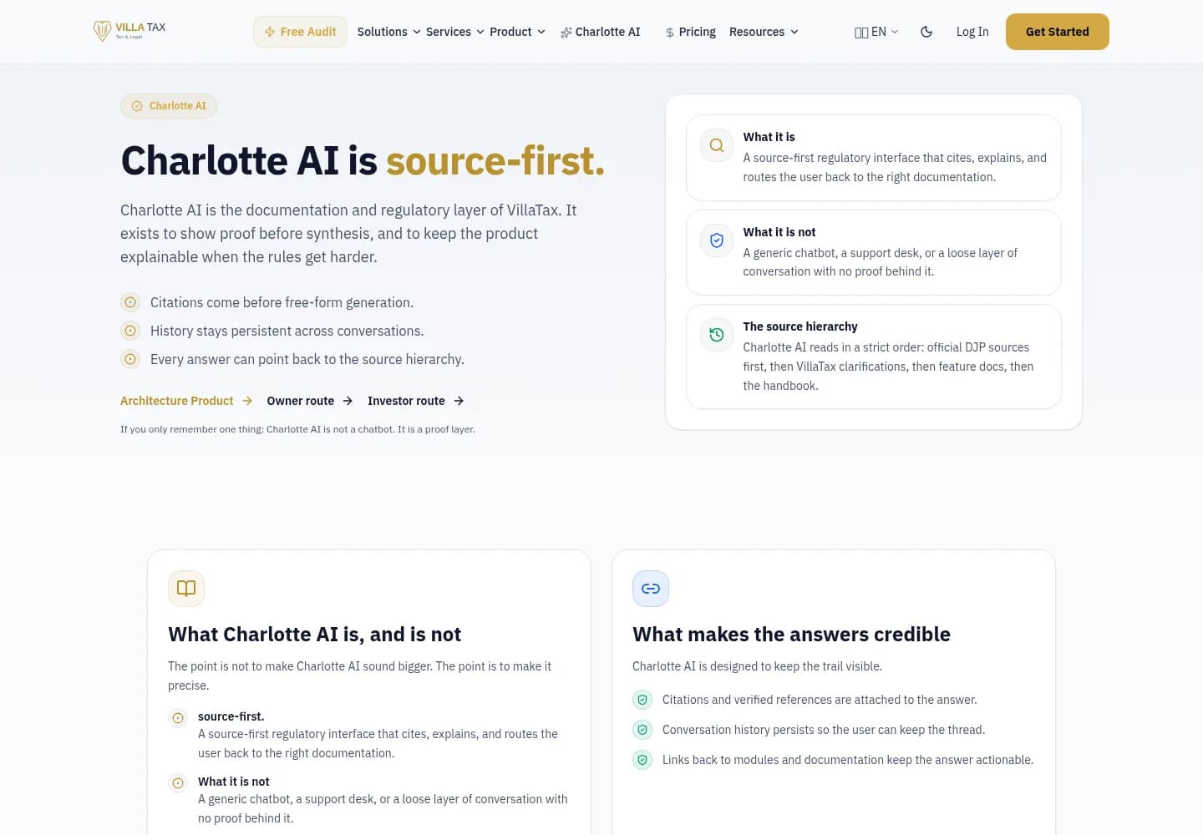Click the lightning icon in Free Audit
Viewport: 1203px width, 835px height.
coord(270,32)
